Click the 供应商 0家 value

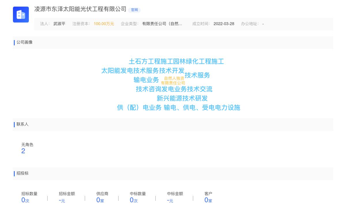pos(100,200)
